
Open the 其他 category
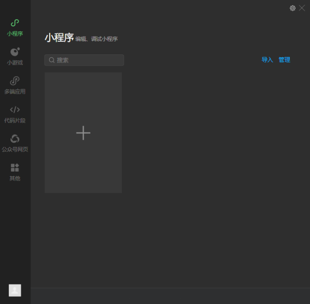(x=15, y=172)
